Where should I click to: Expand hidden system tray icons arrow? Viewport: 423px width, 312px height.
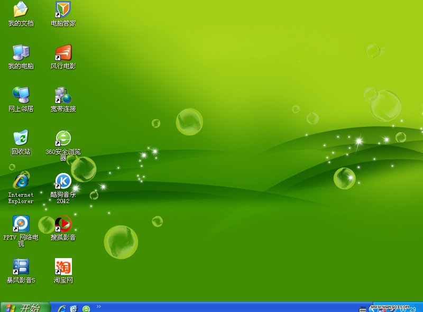pos(373,309)
